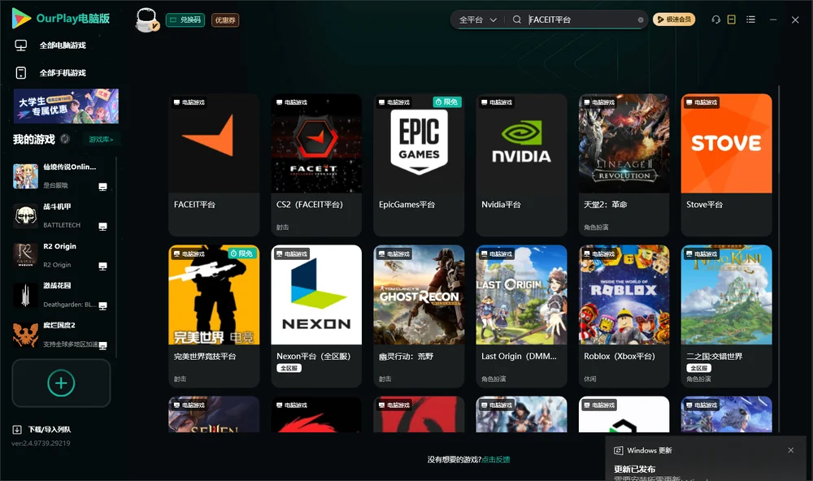Click the add game plus button
This screenshot has width=813, height=481.
pos(61,383)
